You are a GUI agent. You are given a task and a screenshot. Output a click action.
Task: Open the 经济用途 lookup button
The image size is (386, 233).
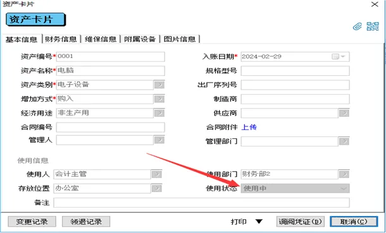[x=159, y=113]
